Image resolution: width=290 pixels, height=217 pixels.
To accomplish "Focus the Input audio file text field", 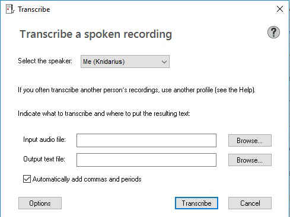I will (146, 140).
